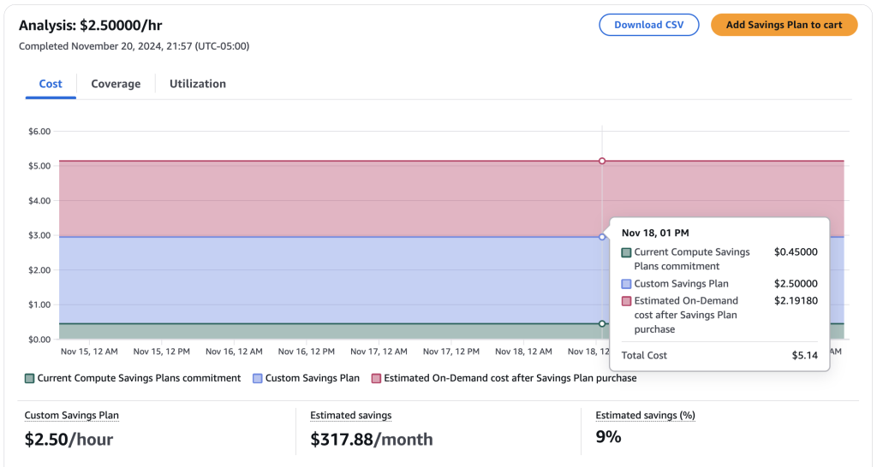Screen dimensions: 877x467
Task: Select the Cost tab
Action: click(51, 84)
